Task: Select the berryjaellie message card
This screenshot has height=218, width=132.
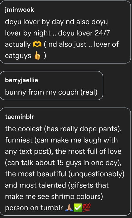Action: (x=51, y=85)
